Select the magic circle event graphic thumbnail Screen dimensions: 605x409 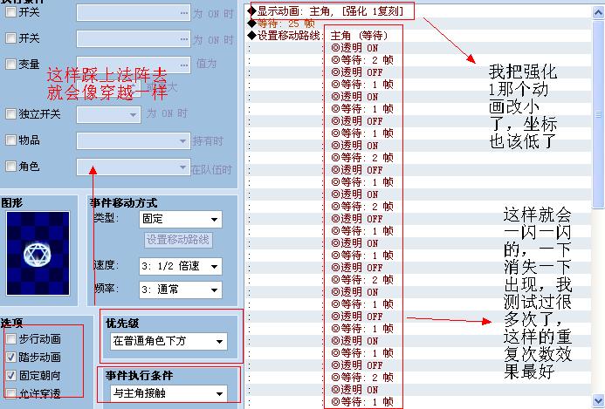(x=38, y=253)
